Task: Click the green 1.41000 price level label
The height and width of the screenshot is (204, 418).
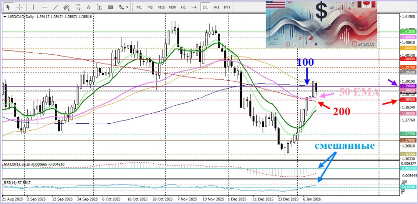Action: [408, 32]
